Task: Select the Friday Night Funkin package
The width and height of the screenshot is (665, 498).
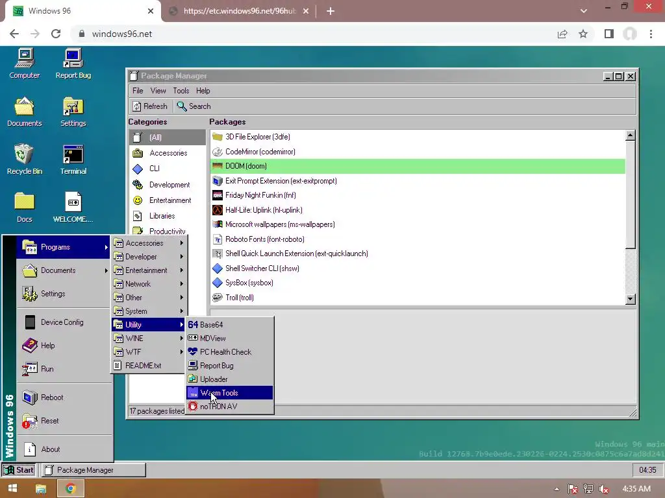Action: [x=418, y=195]
